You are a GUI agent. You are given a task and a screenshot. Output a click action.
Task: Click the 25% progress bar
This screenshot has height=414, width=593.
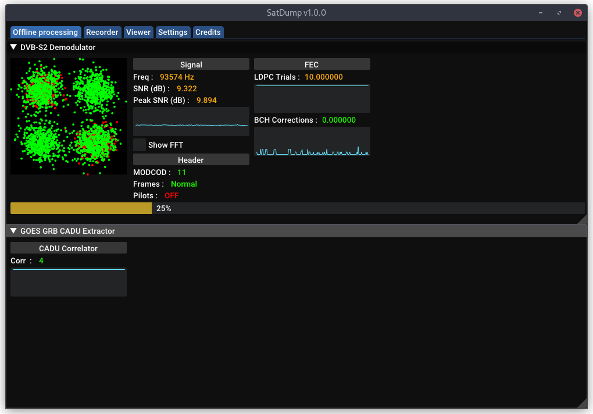click(298, 208)
